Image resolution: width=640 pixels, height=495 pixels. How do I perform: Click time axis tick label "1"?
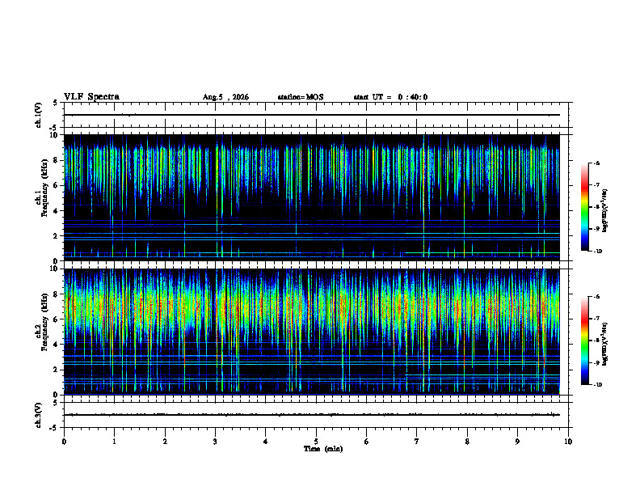pyautogui.click(x=114, y=442)
